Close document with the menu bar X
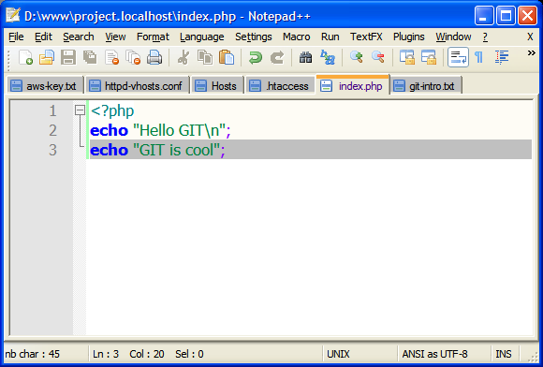Image resolution: width=543 pixels, height=367 pixels. 530,37
